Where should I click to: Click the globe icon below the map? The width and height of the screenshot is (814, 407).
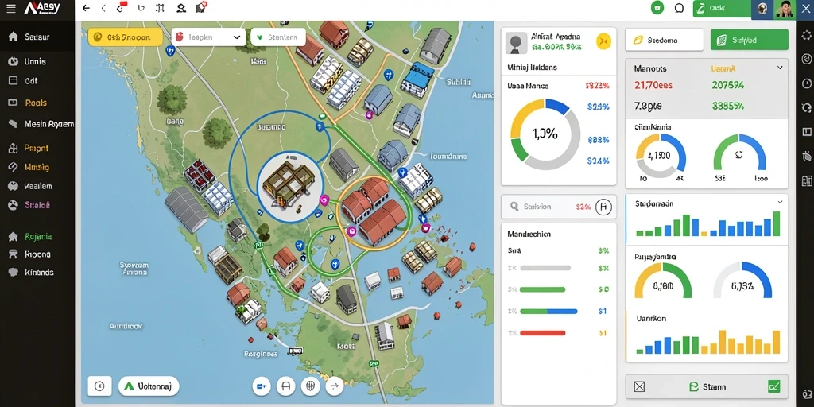[311, 386]
